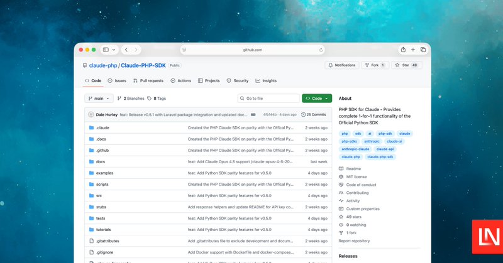Select the php-sdk topic tag
This screenshot has height=263, width=503.
(385, 134)
